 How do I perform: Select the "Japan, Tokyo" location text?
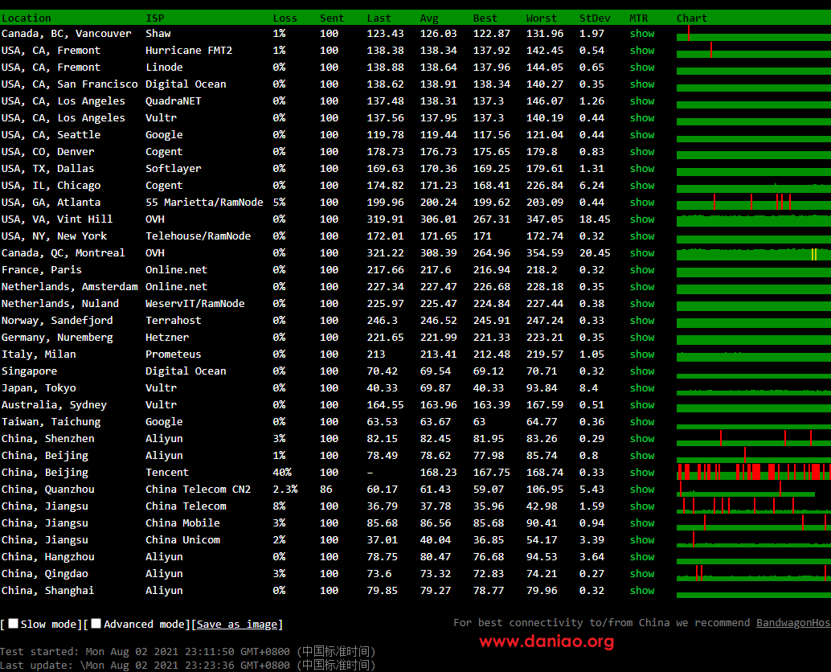tap(39, 388)
